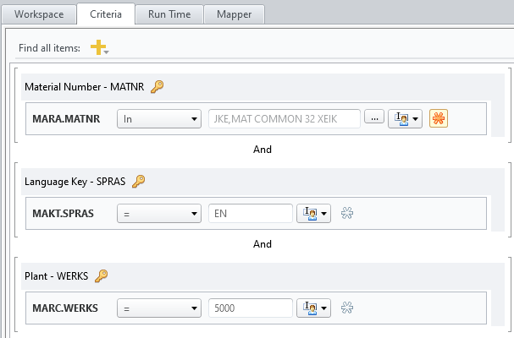The width and height of the screenshot is (514, 338).
Task: Open the value source icon dropdown for MARA.MATNR
Action: (405, 119)
